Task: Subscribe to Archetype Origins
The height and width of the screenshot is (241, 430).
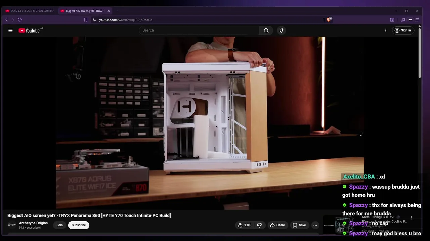Action: point(79,225)
